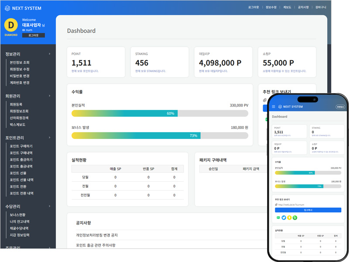Click the yellow D Diamond avatar badge
Image resolution: width=349 pixels, height=262 pixels.
11,25
